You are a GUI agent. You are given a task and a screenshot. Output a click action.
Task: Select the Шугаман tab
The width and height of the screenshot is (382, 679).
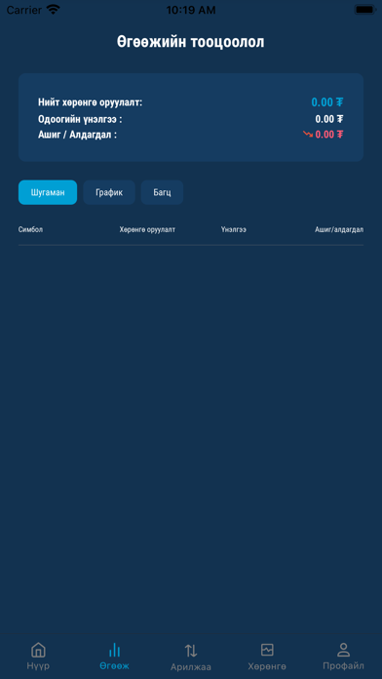click(x=48, y=192)
